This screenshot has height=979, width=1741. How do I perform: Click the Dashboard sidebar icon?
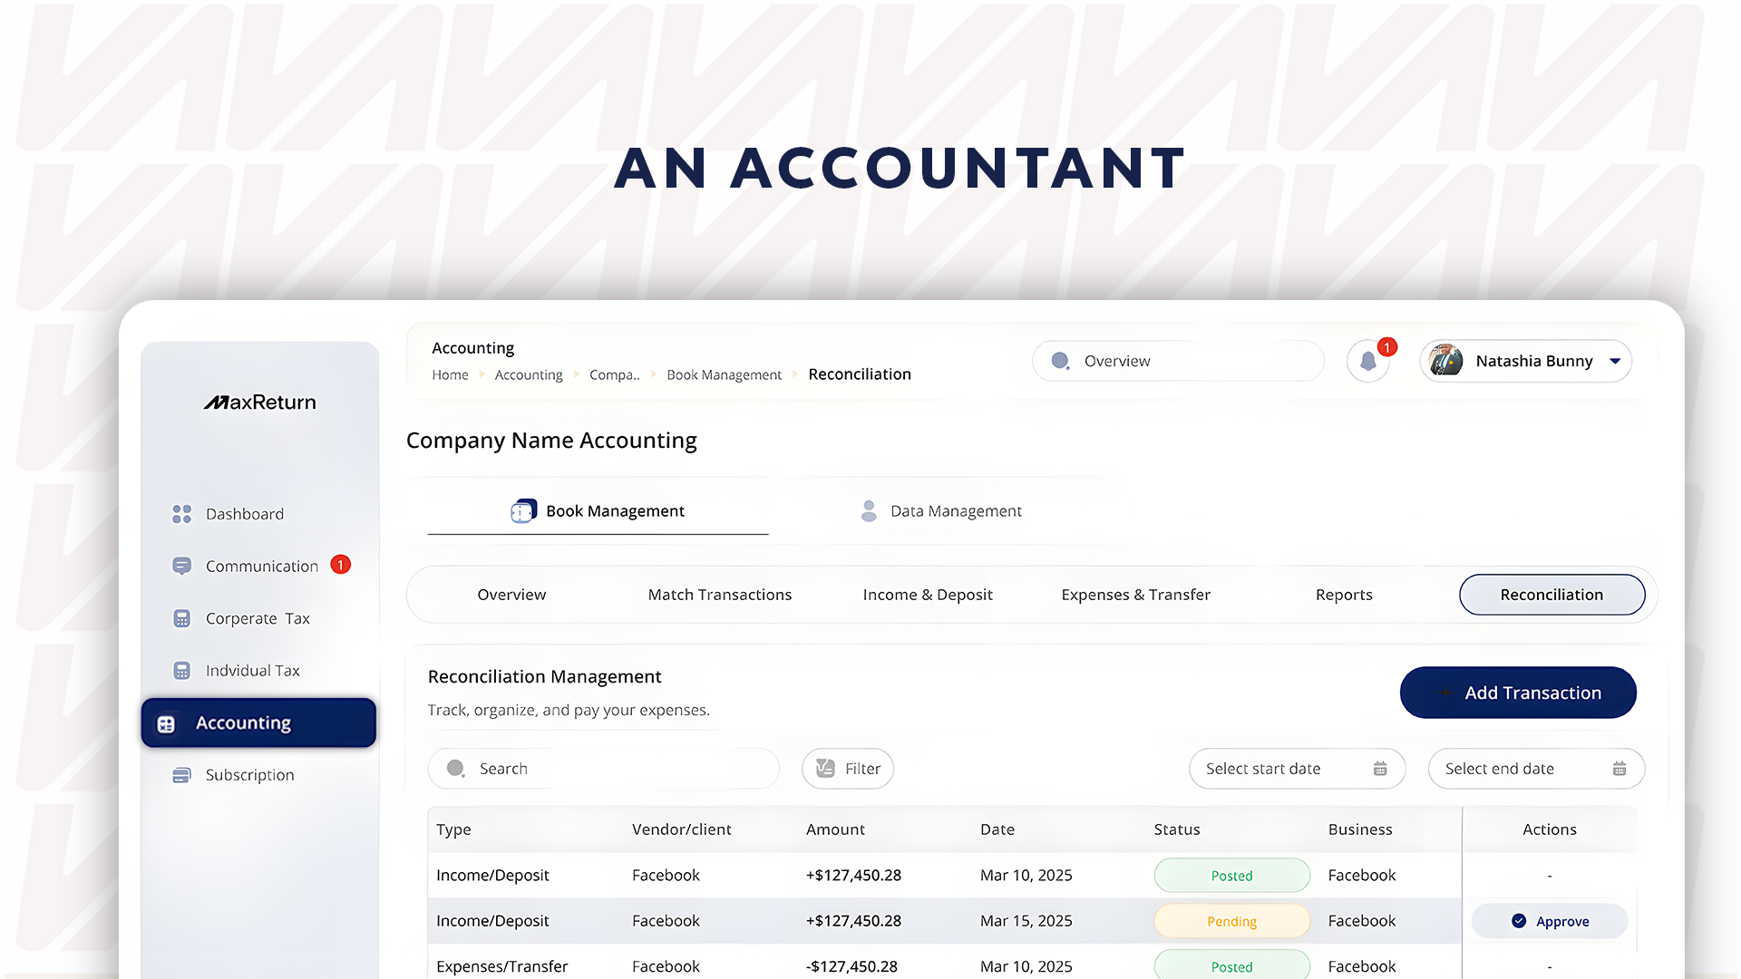click(181, 514)
